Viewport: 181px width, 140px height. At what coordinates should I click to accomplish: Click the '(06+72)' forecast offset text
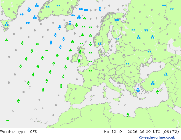pos(171,132)
